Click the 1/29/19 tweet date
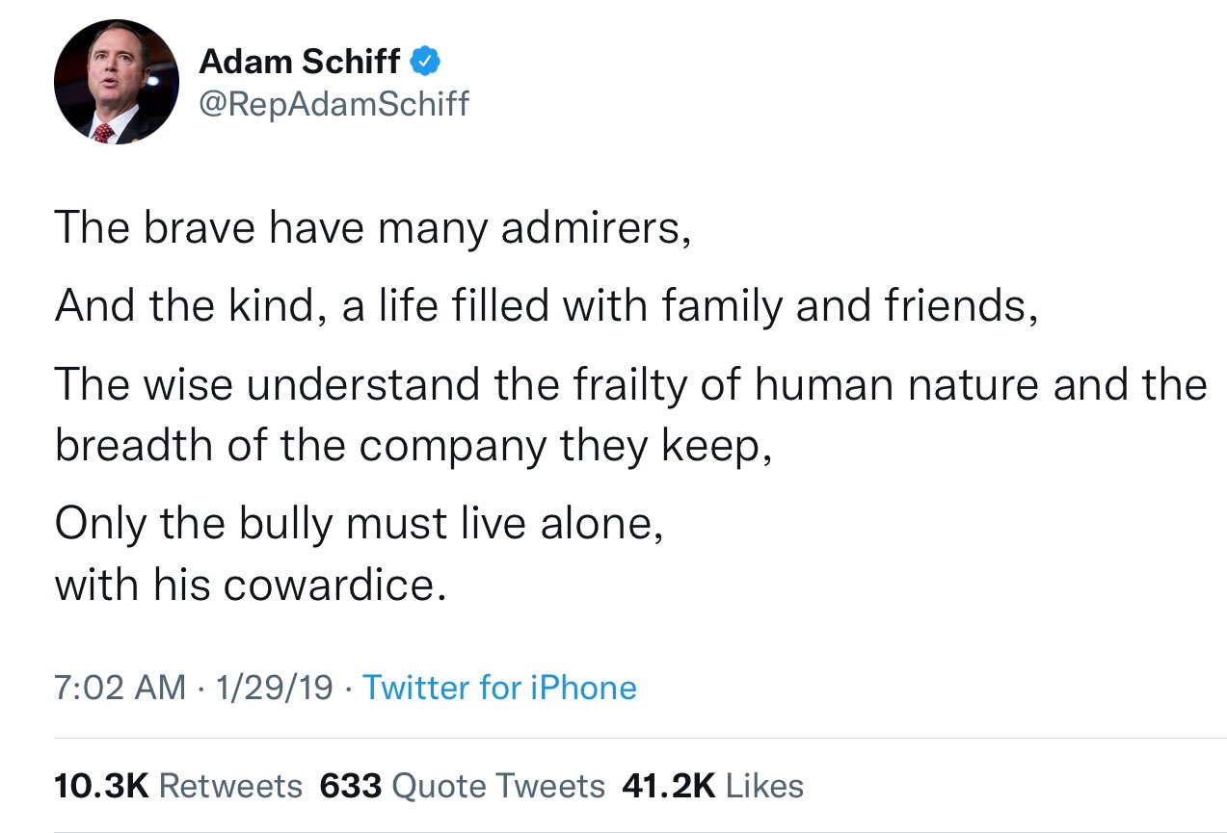Screen dimensions: 1227x833 pos(275,688)
